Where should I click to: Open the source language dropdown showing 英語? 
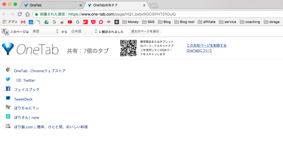click(x=45, y=31)
